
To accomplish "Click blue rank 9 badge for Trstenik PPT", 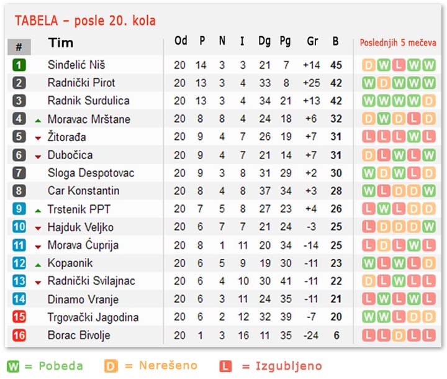I will 19,209.
